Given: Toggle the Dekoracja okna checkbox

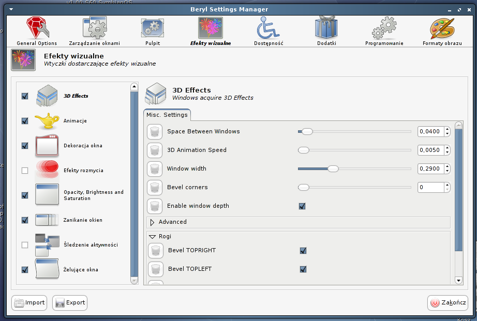Looking at the screenshot, I should (x=25, y=146).
